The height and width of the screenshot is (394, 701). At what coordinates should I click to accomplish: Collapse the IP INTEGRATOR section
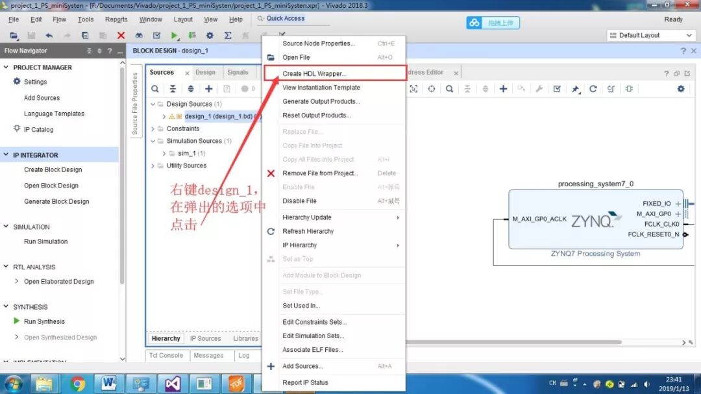(6, 154)
